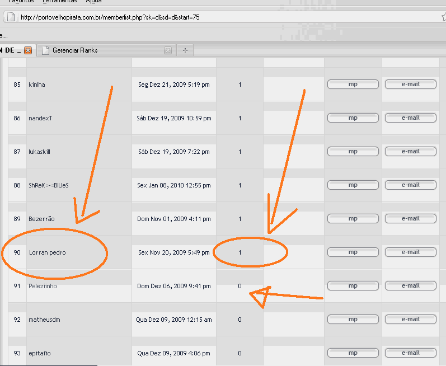Open Lorran pedro's profile

point(47,252)
